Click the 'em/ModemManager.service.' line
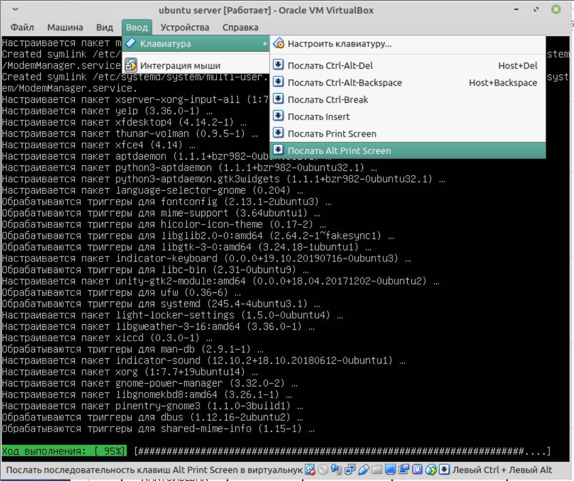The image size is (574, 481). 69,88
